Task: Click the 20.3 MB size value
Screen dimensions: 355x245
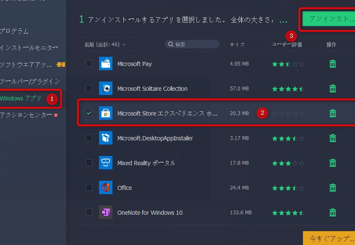Action: pos(239,113)
